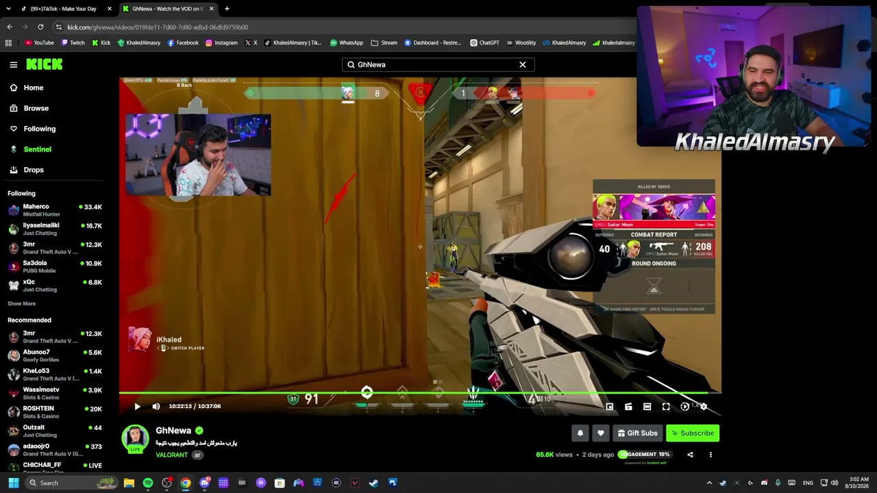The height and width of the screenshot is (493, 877).
Task: Open the Kick sidebar hamburger menu
Action: tap(13, 64)
